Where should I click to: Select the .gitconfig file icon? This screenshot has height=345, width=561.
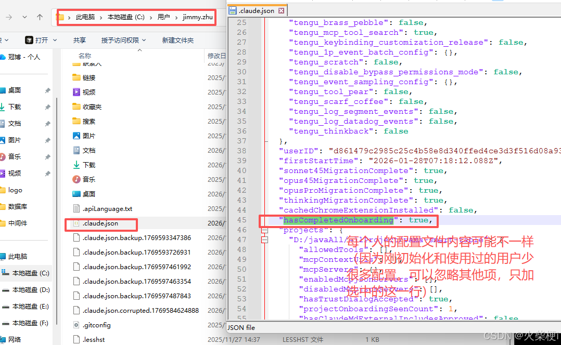(x=76, y=325)
